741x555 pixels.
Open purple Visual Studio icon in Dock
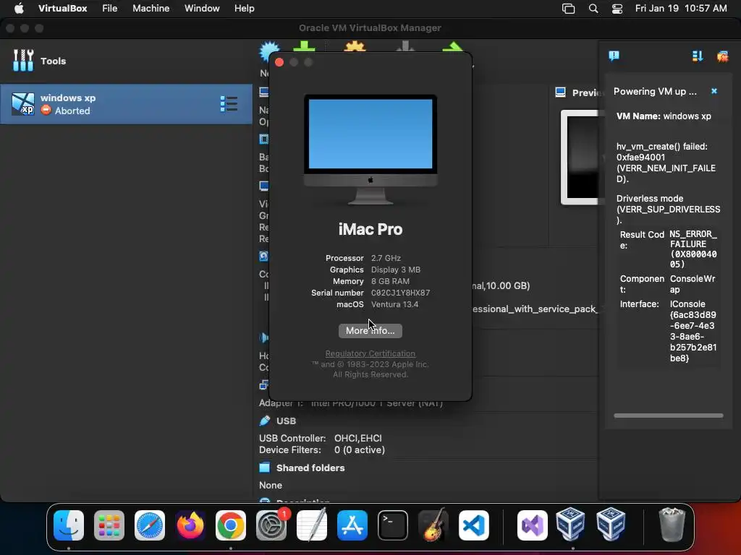533,525
